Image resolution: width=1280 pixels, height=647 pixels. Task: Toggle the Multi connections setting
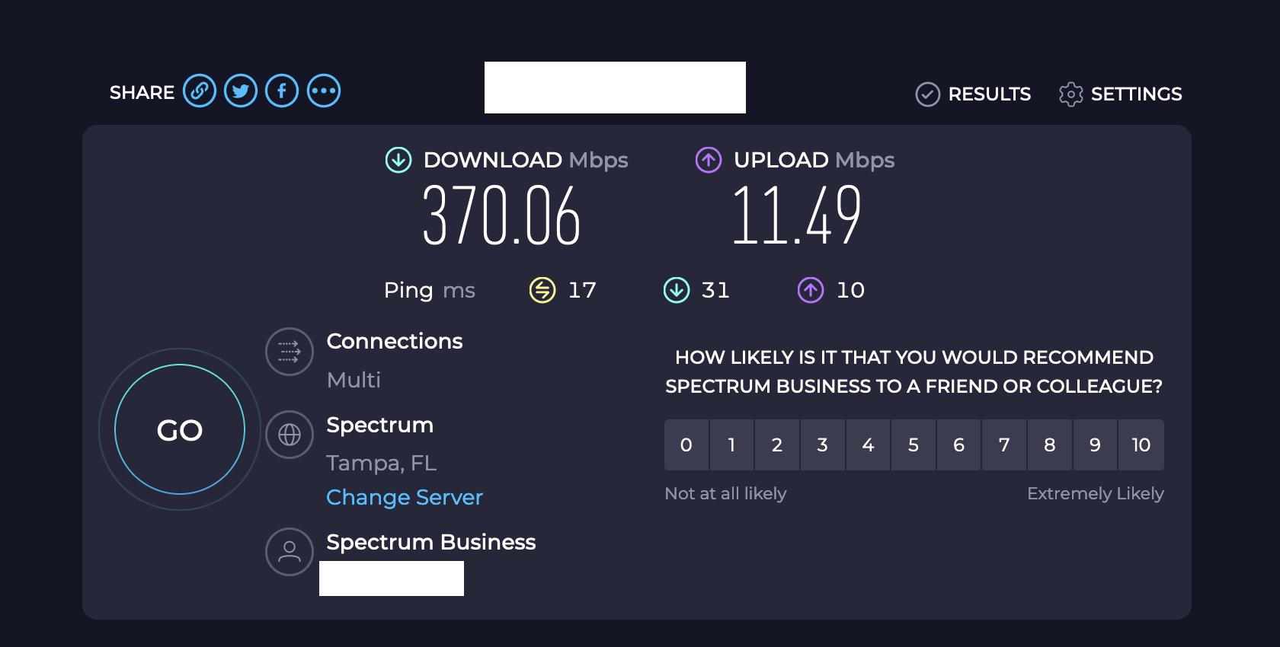click(x=354, y=380)
